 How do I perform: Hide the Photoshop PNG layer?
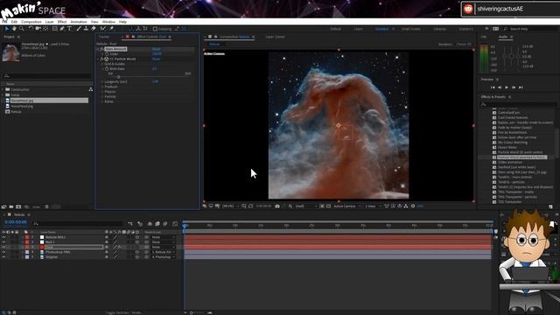[3, 252]
